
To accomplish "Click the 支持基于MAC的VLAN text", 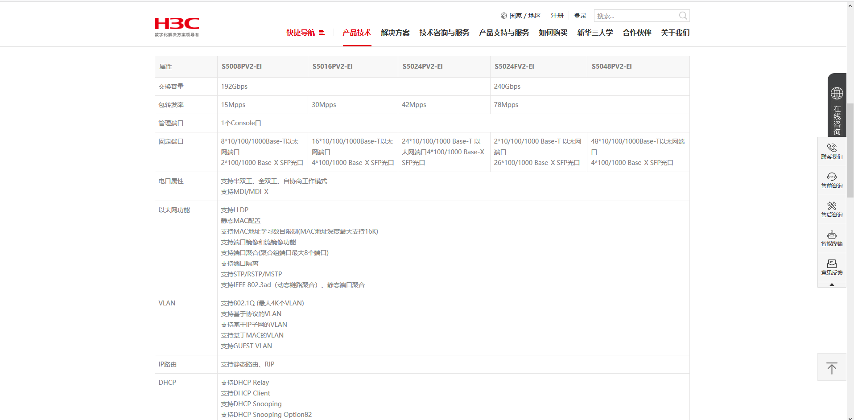I will 252,335.
